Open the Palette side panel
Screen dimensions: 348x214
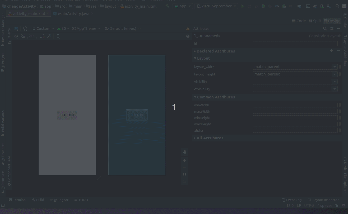(9, 36)
